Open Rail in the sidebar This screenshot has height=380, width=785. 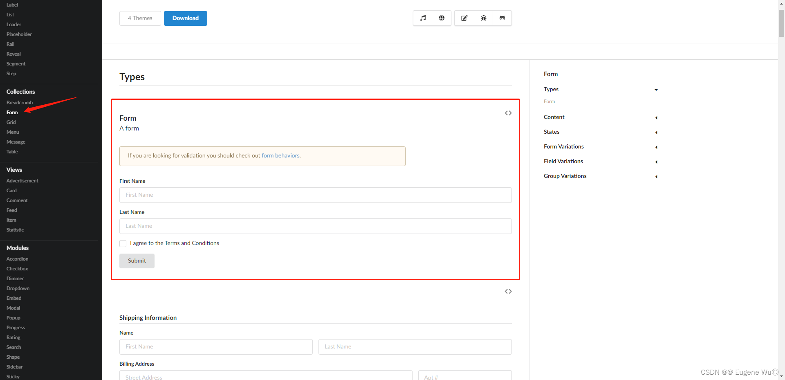point(11,44)
